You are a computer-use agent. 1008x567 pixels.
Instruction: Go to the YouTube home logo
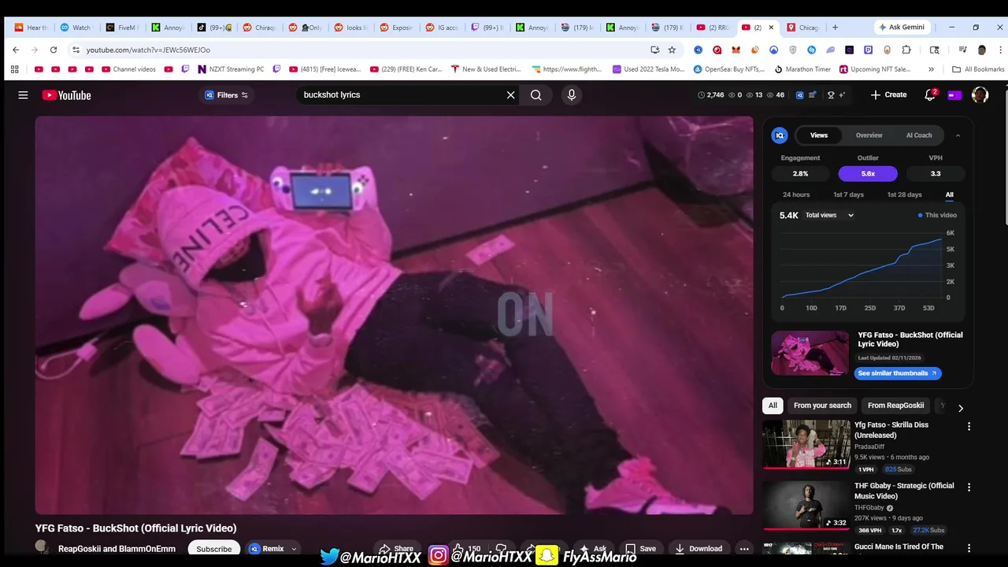pyautogui.click(x=67, y=95)
